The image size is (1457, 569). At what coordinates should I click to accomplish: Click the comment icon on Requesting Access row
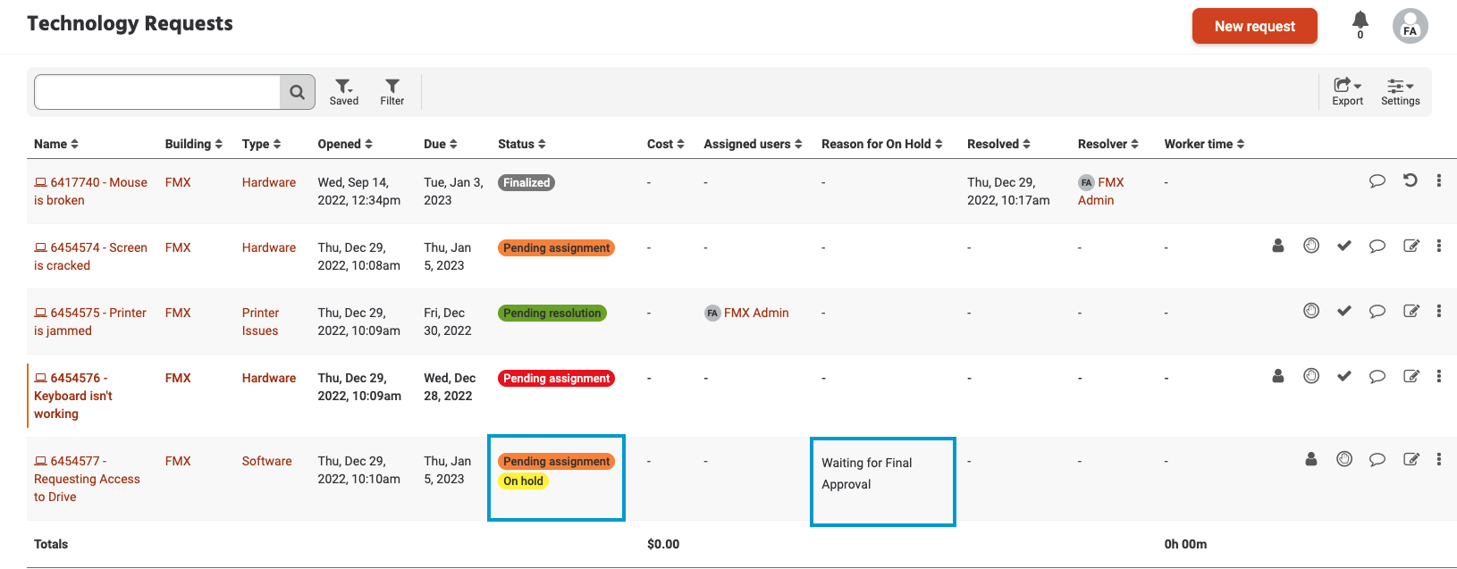1377,460
